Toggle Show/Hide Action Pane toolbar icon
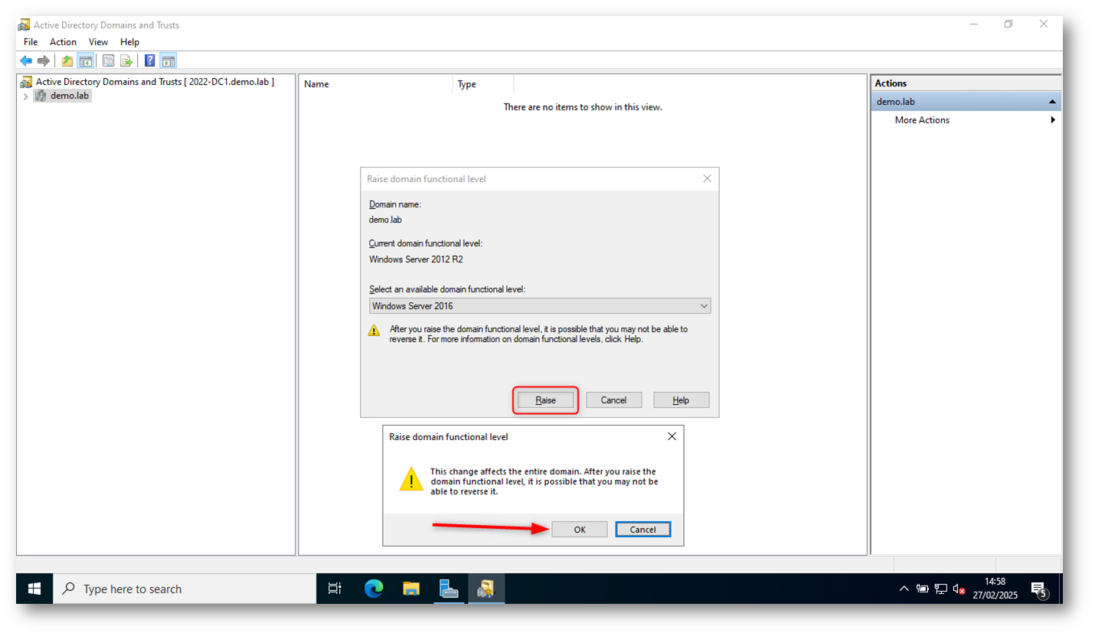This screenshot has width=1095, height=636. (168, 60)
